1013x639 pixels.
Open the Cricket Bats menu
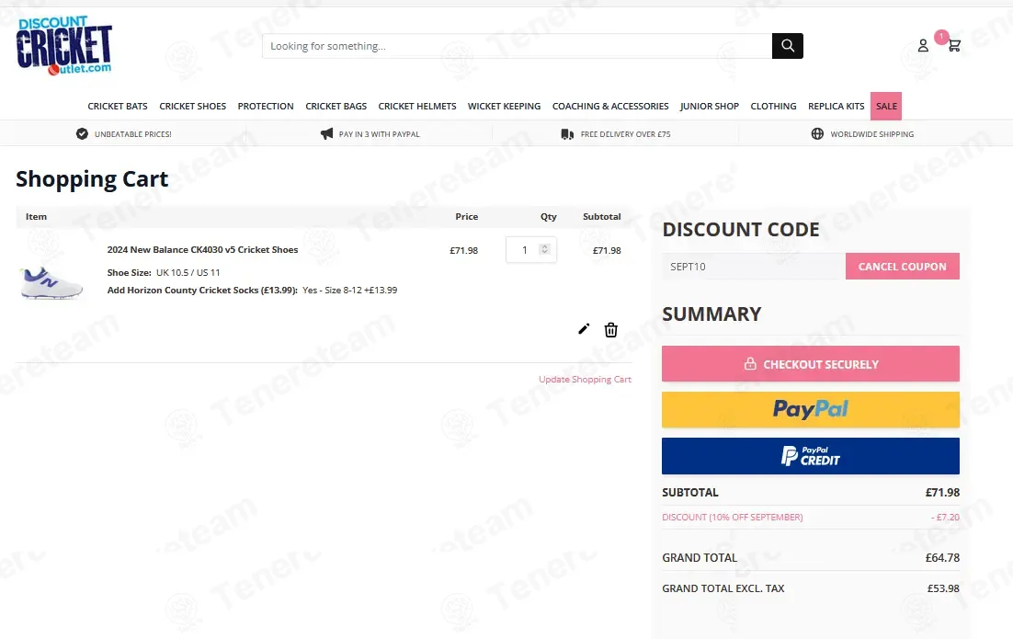118,107
